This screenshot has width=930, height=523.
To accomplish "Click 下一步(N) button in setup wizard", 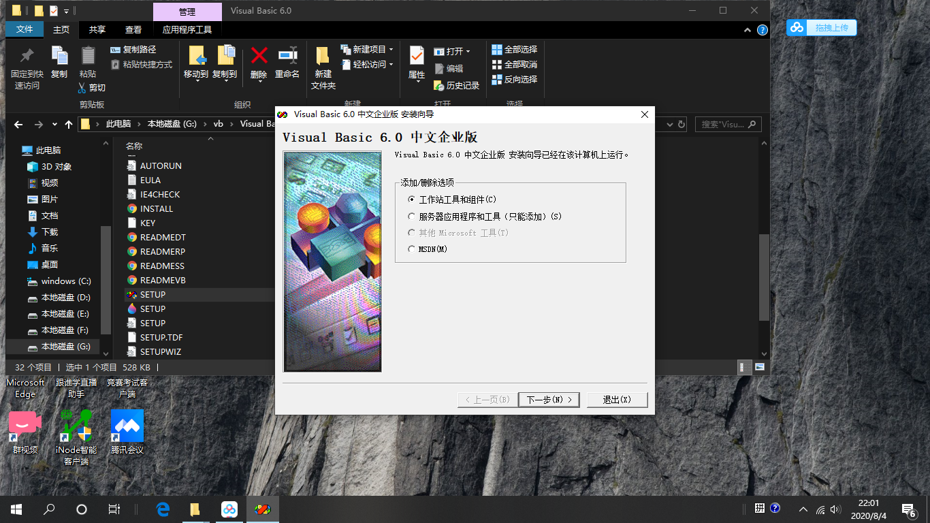I will [x=549, y=400].
